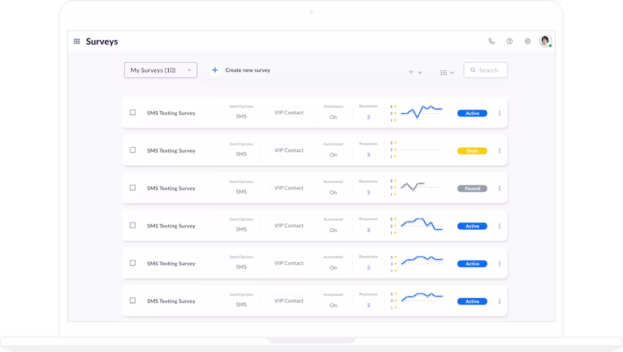Open the My Surveys (10) dropdown
Screen dimensions: 623x352
point(160,70)
